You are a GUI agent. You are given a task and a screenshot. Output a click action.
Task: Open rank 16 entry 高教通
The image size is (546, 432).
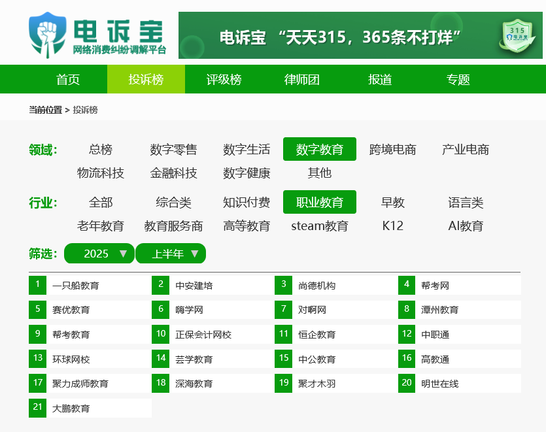460,359
